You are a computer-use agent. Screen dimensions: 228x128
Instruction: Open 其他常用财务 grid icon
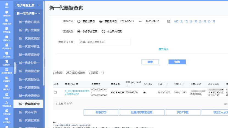tap(7, 71)
